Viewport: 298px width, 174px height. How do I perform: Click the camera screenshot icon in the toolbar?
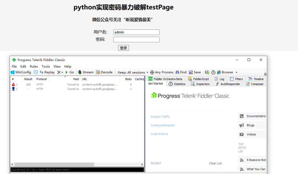click(x=207, y=72)
